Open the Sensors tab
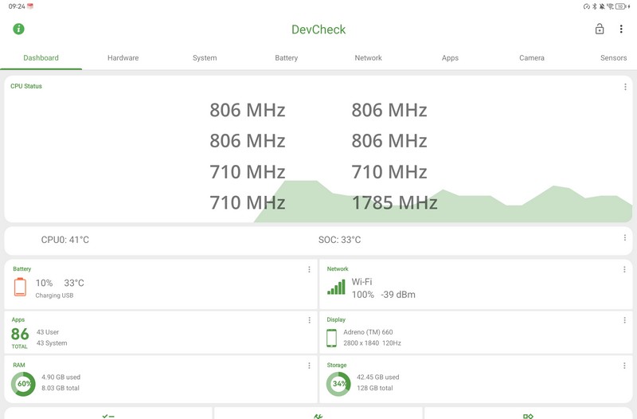The height and width of the screenshot is (419, 637). pos(613,58)
